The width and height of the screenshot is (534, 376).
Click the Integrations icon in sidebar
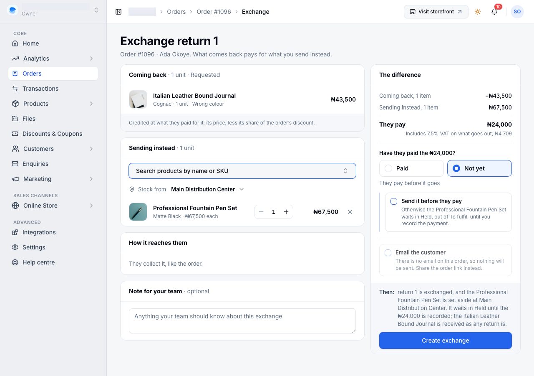(x=15, y=232)
